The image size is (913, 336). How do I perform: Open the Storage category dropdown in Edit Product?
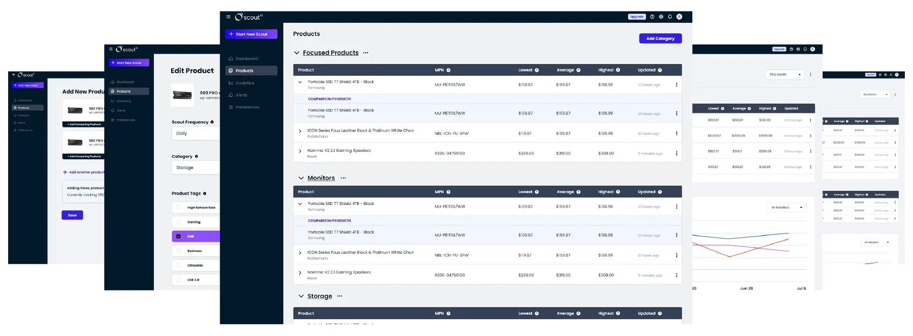pyautogui.click(x=196, y=167)
